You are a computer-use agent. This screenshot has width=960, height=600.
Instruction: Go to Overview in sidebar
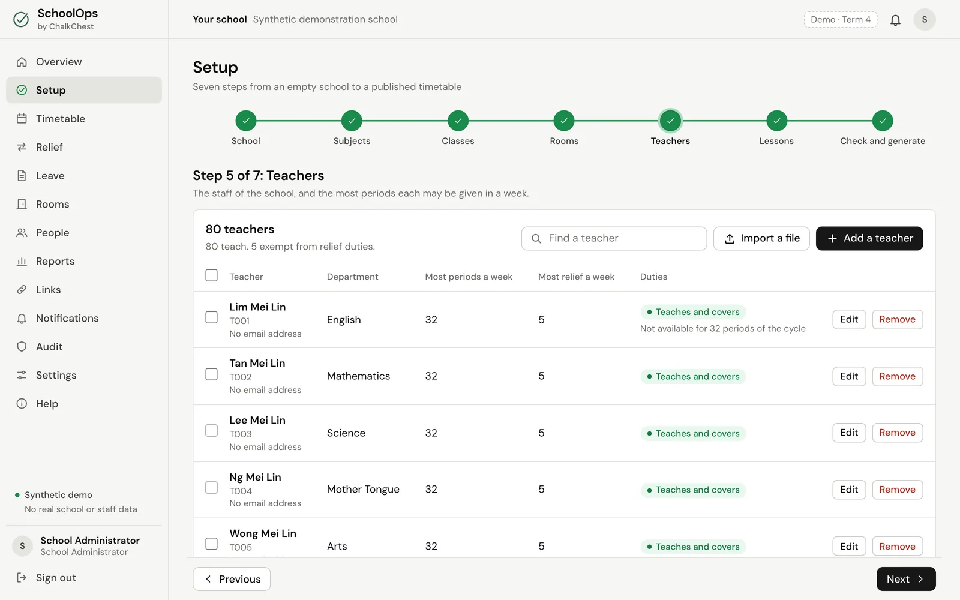click(x=84, y=62)
